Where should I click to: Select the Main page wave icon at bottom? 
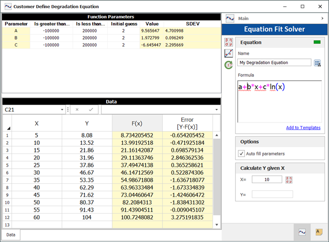pos(302,232)
